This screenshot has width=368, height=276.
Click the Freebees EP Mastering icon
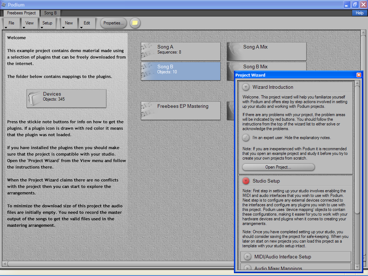(x=148, y=111)
